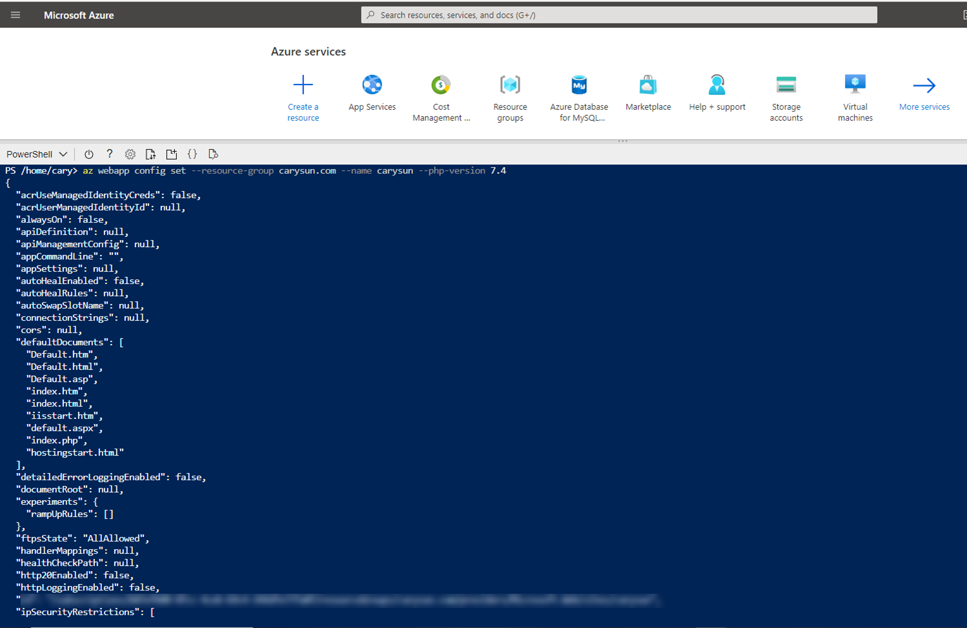The image size is (967, 628).
Task: Click the "healthCheckPath": null line
Action: [x=77, y=563]
